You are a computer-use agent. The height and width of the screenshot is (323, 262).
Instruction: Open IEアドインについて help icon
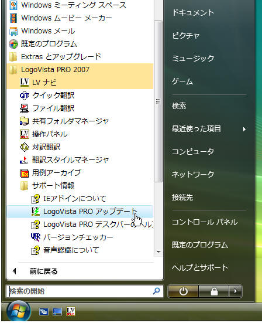pyautogui.click(x=36, y=199)
